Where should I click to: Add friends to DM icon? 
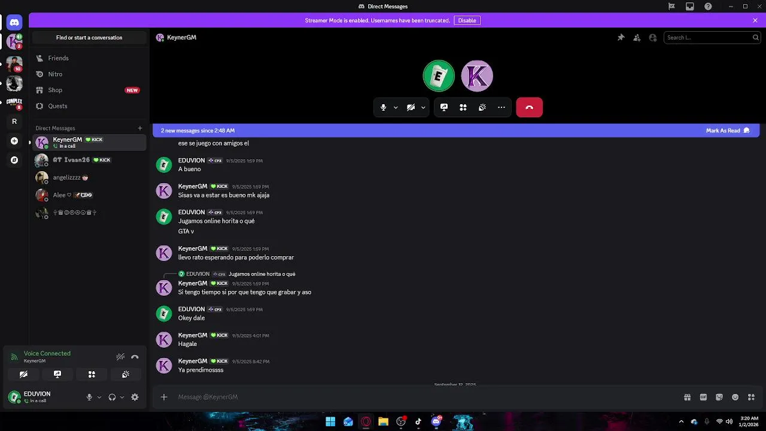637,37
